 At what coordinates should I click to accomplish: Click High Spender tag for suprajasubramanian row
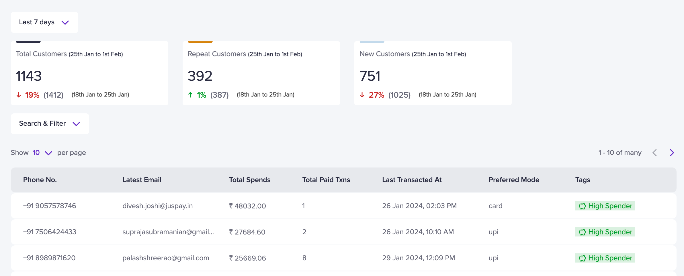(x=605, y=232)
